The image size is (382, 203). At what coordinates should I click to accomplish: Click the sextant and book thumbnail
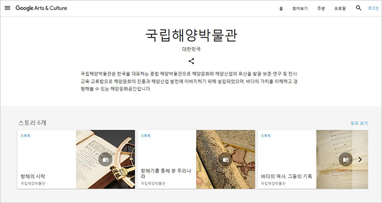coord(106,159)
